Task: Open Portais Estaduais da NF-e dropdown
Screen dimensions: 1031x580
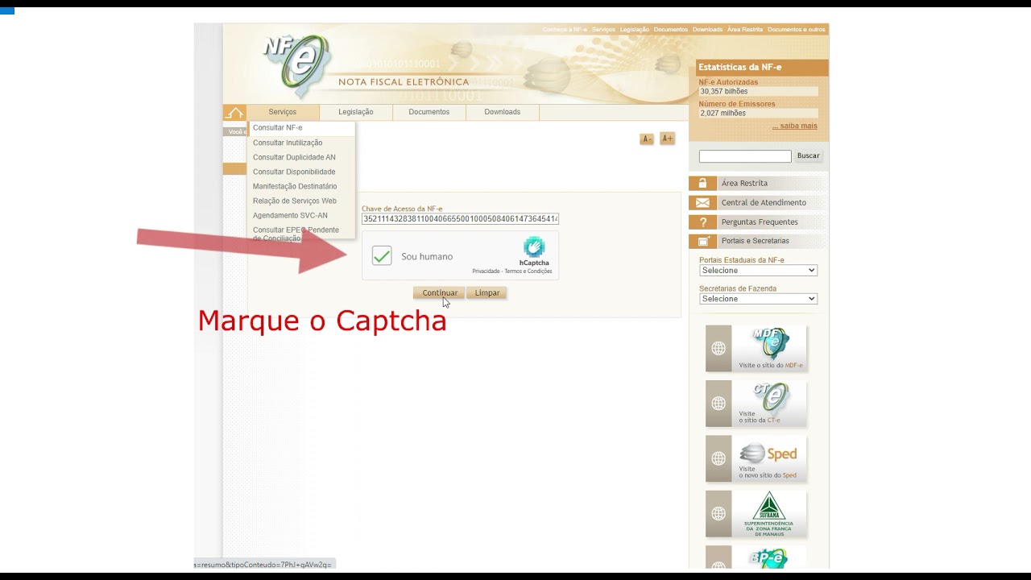Action: 758,271
